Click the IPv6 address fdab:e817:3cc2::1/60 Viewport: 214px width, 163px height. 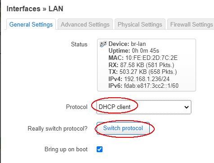tap(151, 86)
